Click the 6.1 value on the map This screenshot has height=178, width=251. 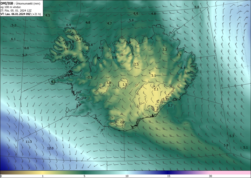tap(13, 39)
